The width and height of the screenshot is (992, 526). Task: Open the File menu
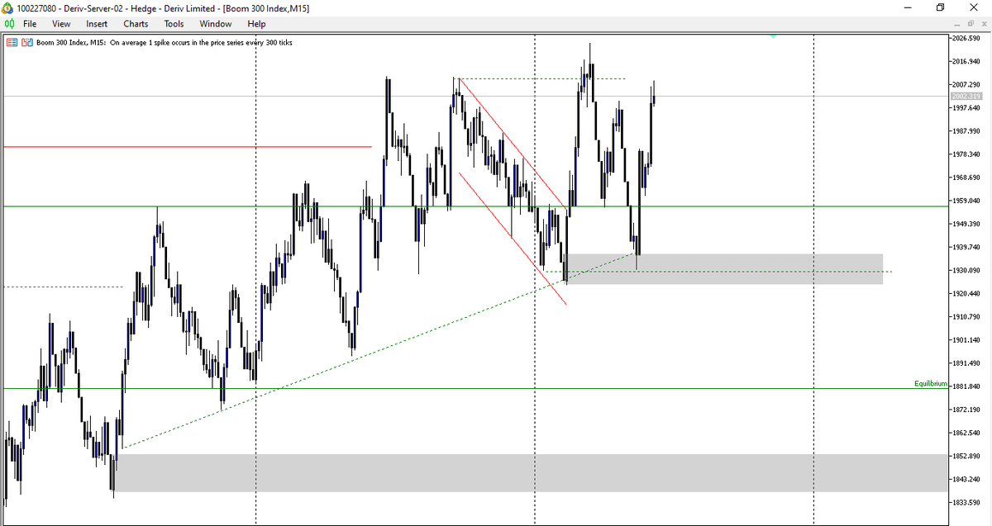coord(29,24)
